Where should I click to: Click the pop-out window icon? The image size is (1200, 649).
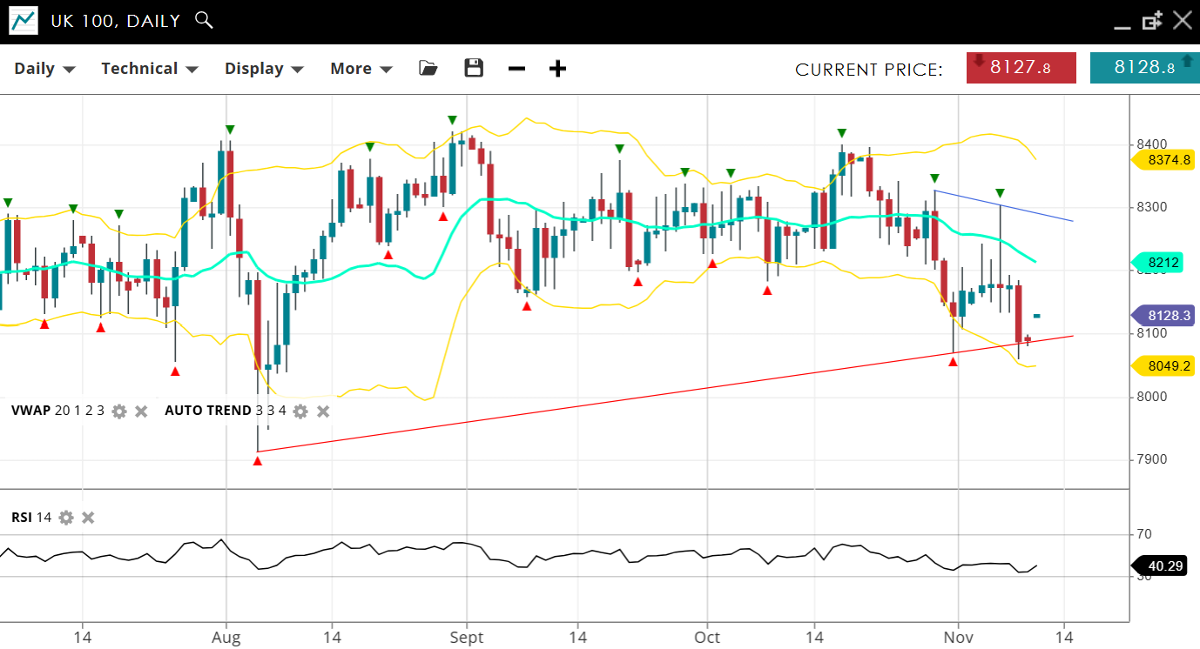(1152, 21)
